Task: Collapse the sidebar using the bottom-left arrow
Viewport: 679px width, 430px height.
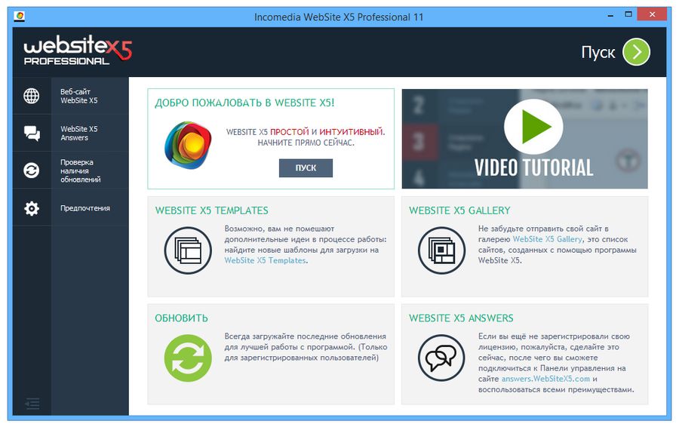Action: tap(32, 404)
